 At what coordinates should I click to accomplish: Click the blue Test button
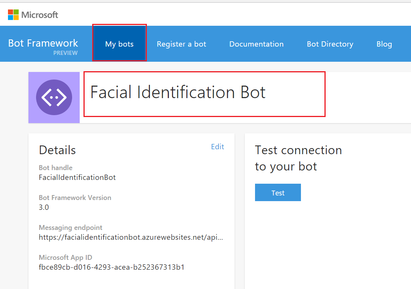click(278, 192)
